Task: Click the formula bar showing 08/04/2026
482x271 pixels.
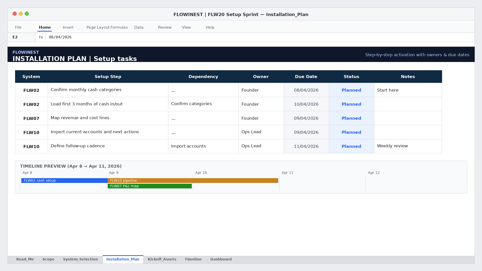Action: point(260,37)
